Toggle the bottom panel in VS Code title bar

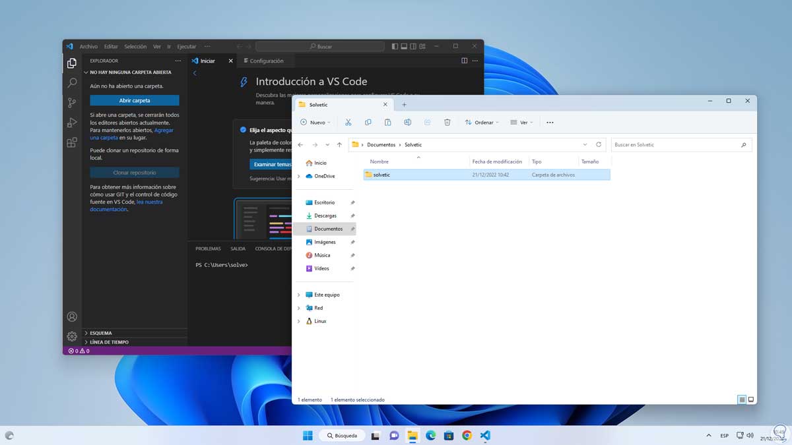point(404,46)
